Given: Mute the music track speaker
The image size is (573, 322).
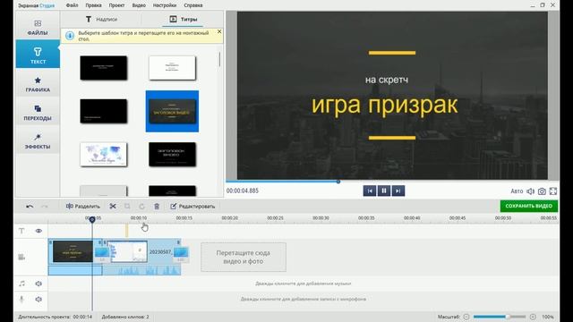Looking at the screenshot, I should (x=38, y=284).
